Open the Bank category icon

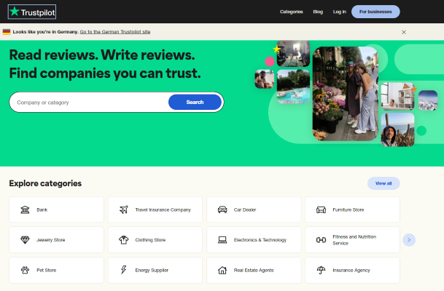[x=25, y=210]
